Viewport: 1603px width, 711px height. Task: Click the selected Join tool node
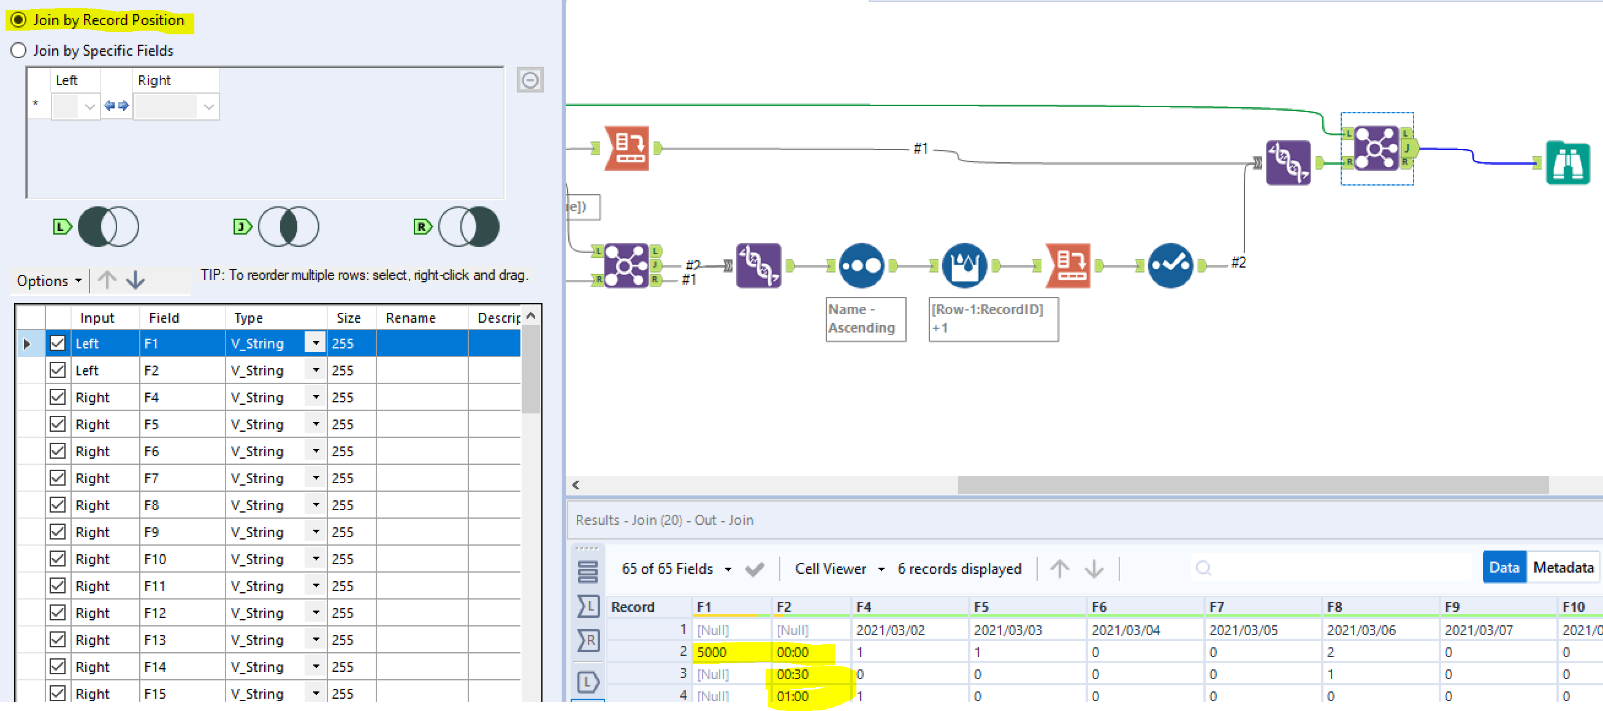1376,148
